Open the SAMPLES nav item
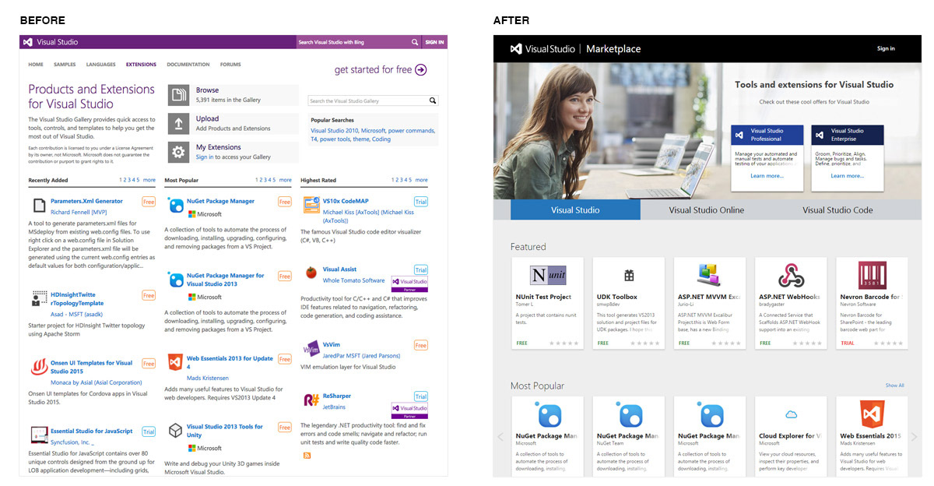Image resolution: width=934 pixels, height=486 pixels. 65,65
